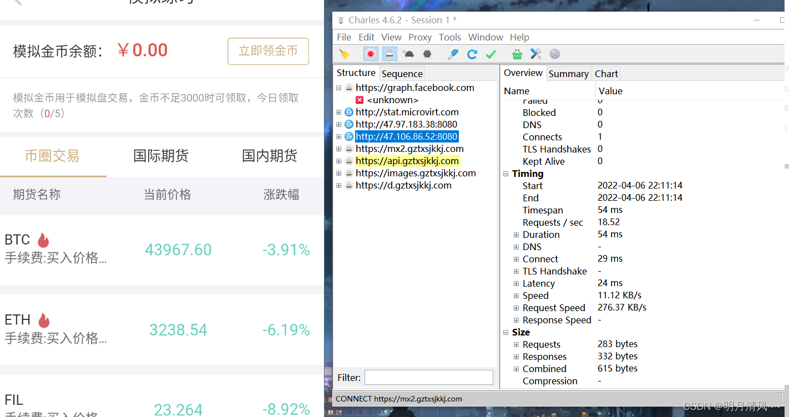Switch to the 国内期货 tab

[270, 156]
